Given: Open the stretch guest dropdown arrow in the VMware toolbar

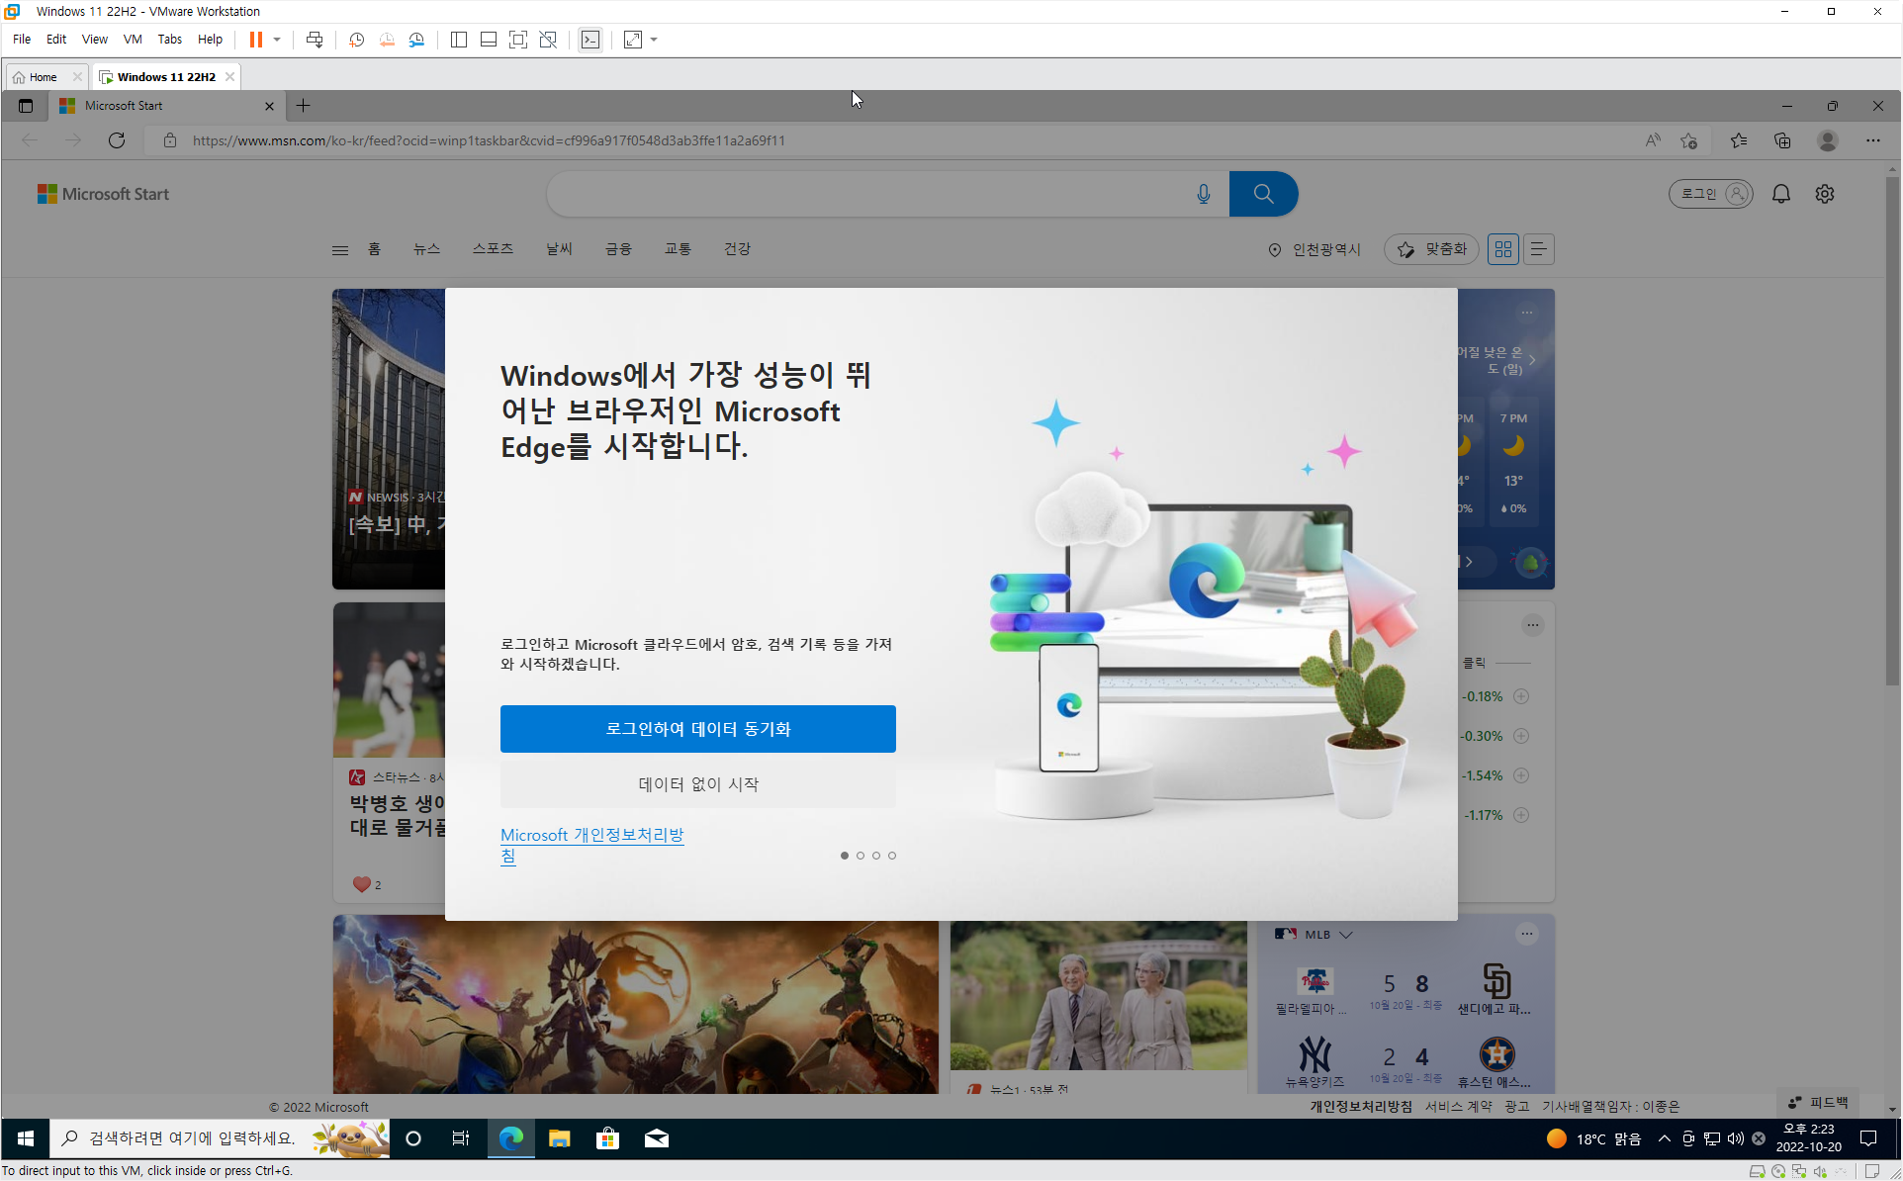Looking at the screenshot, I should pyautogui.click(x=654, y=40).
